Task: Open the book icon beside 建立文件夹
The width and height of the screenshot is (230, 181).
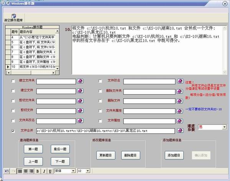Action: click(x=80, y=81)
